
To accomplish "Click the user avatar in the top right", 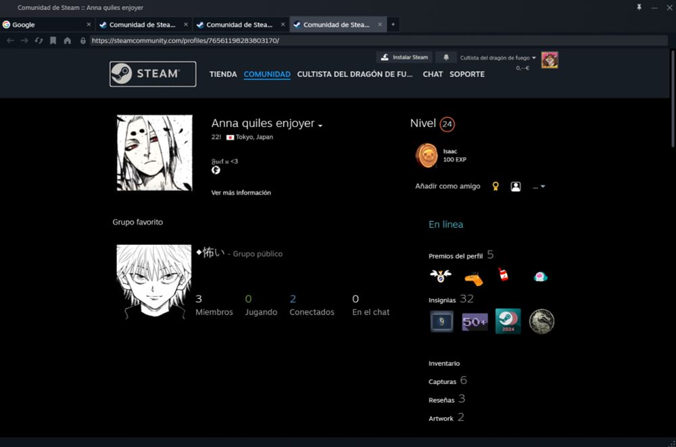I will pyautogui.click(x=550, y=60).
